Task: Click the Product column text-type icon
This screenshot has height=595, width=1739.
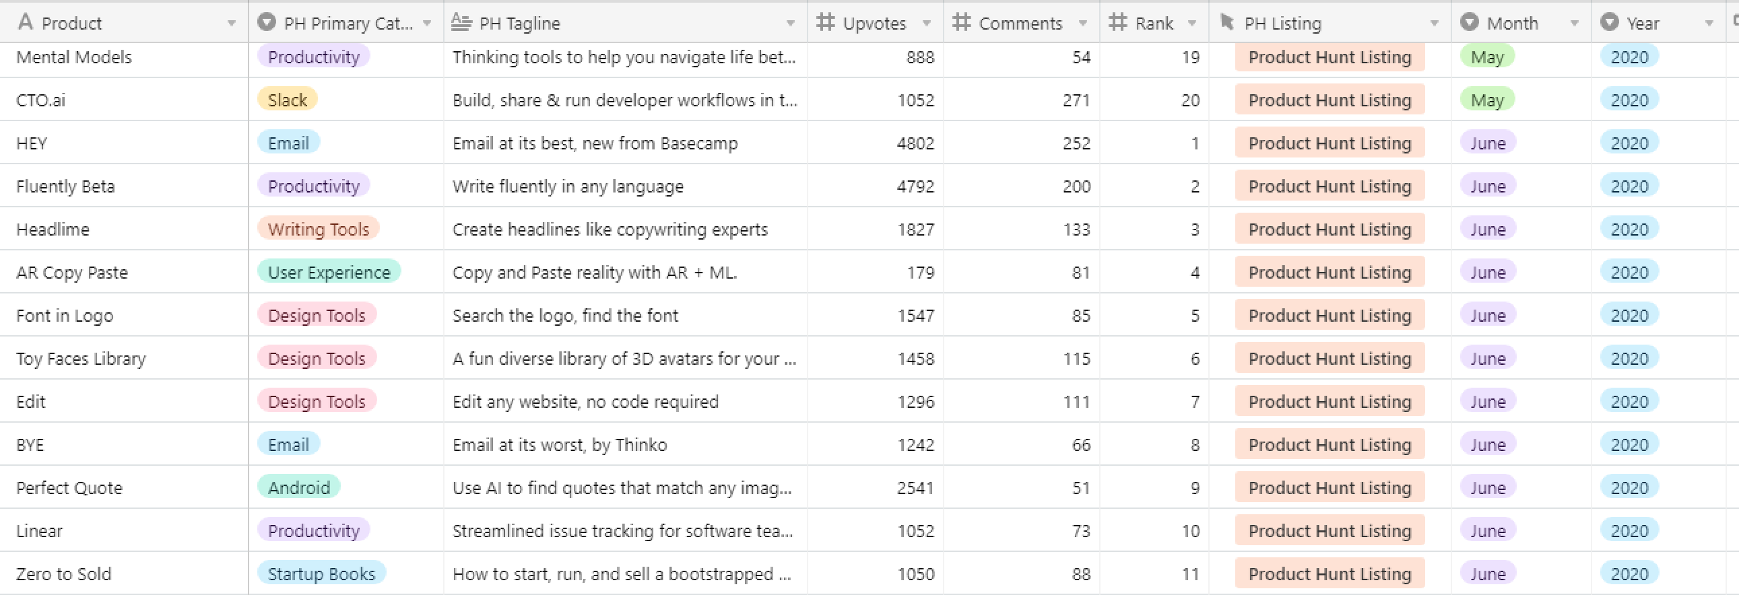Action: coord(26,22)
